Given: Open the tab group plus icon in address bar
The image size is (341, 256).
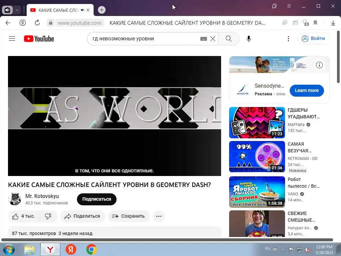Looking at the screenshot, I should [285, 23].
